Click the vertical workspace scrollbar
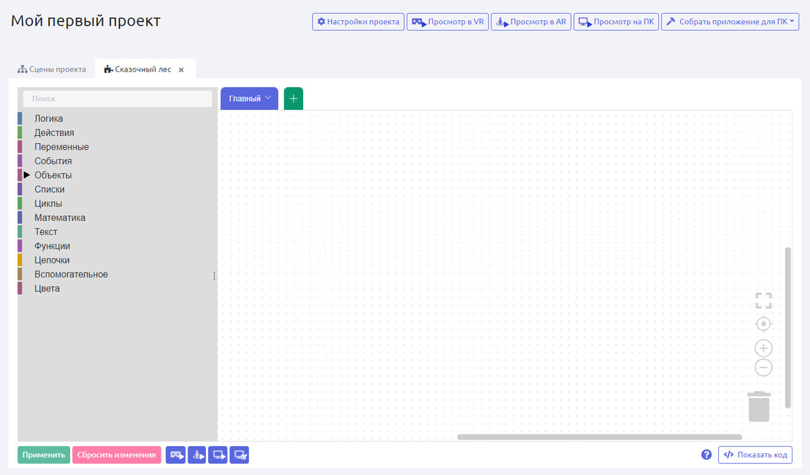 [788, 327]
